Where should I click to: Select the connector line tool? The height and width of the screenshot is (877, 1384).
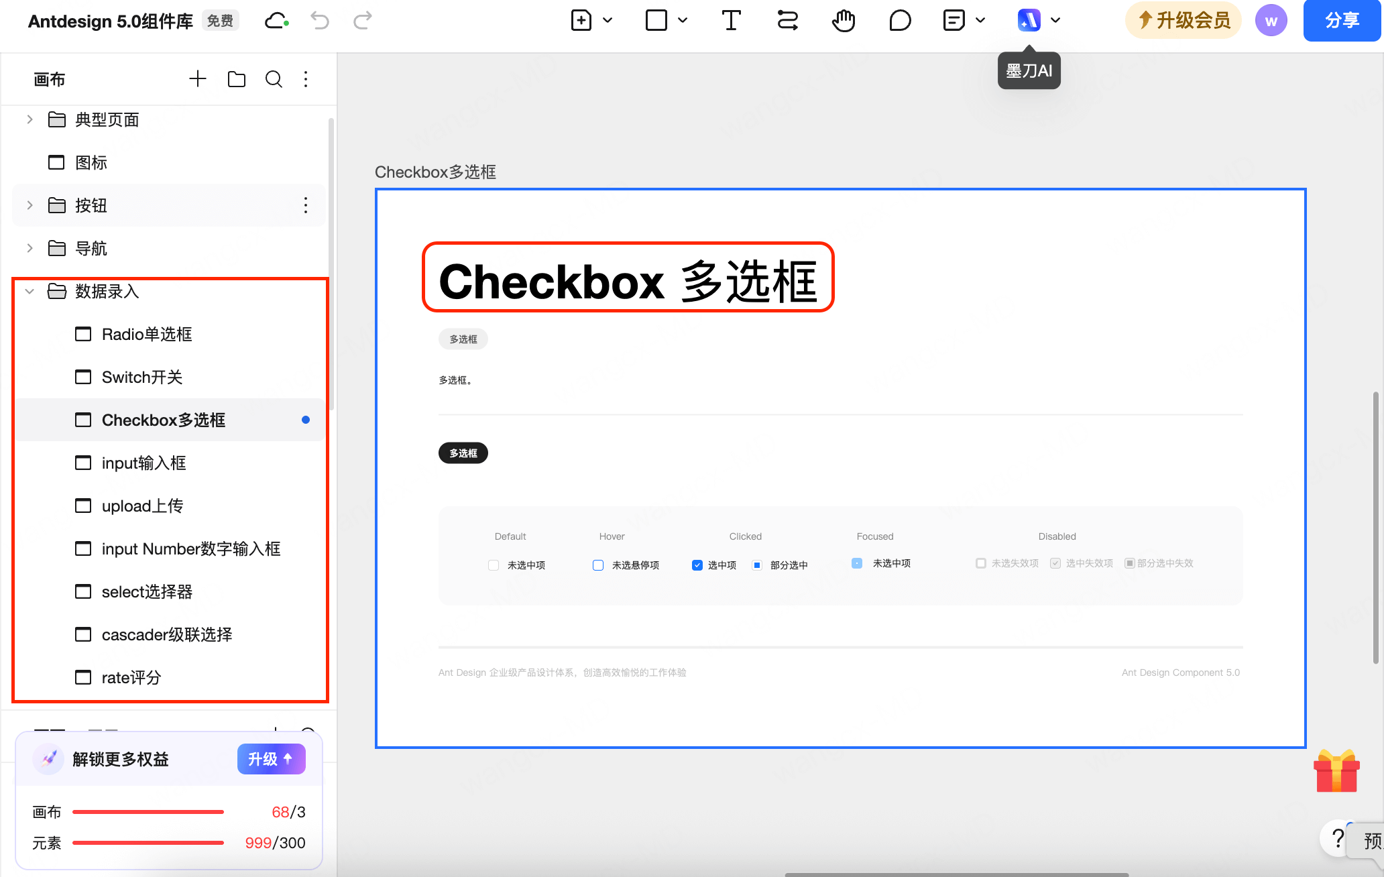click(787, 20)
